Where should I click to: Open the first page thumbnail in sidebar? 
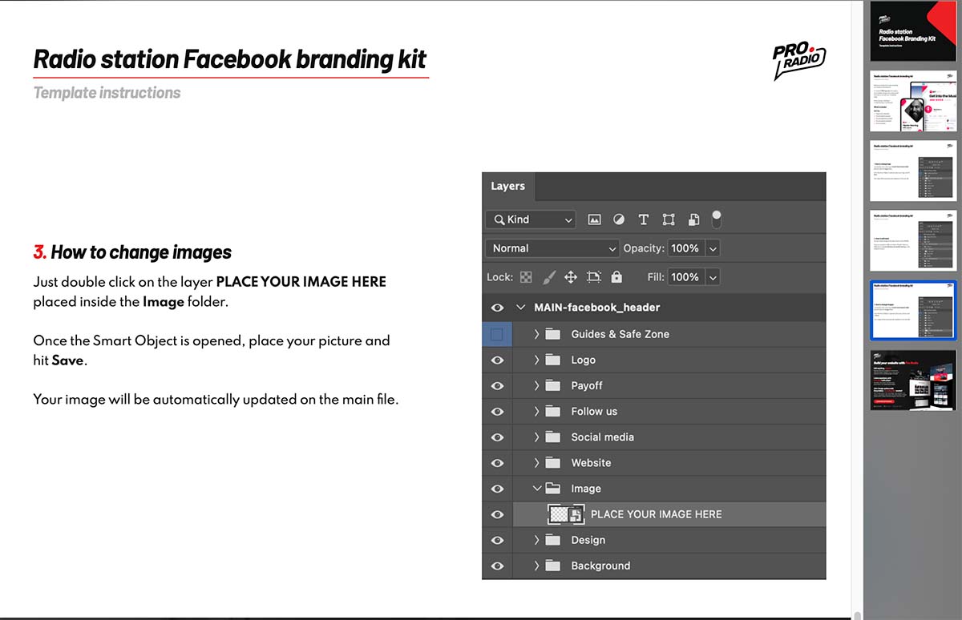point(913,31)
